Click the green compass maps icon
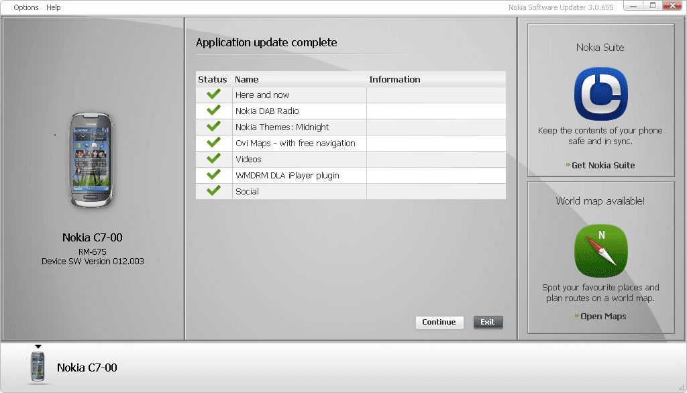This screenshot has height=393, width=687. tap(600, 251)
